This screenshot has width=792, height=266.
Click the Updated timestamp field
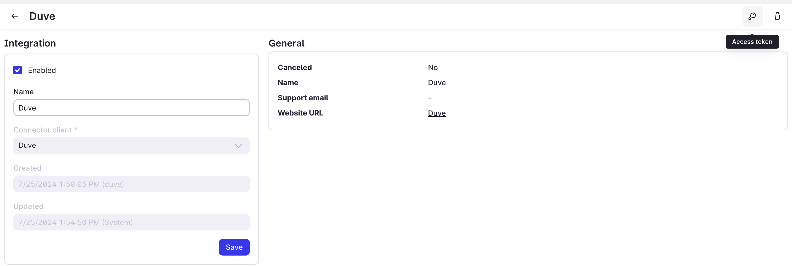[131, 222]
